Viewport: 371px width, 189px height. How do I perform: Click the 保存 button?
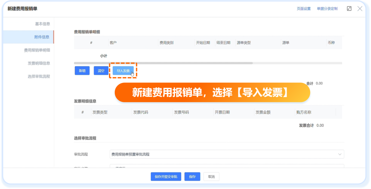192,176
